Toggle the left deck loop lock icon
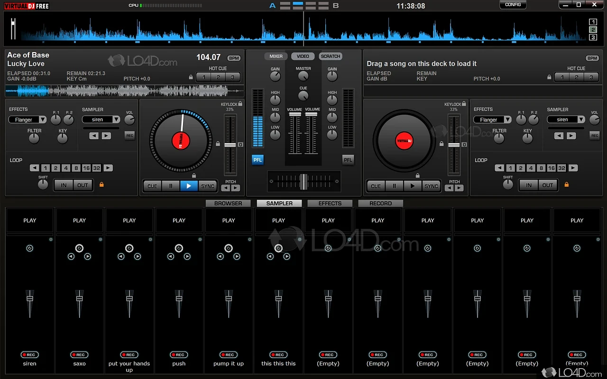The height and width of the screenshot is (379, 607). (101, 184)
